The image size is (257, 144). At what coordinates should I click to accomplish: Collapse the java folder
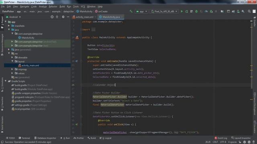[9, 30]
